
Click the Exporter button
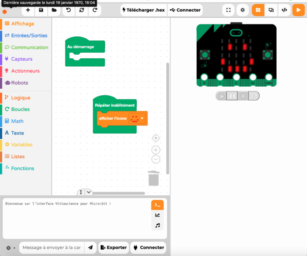114,248
